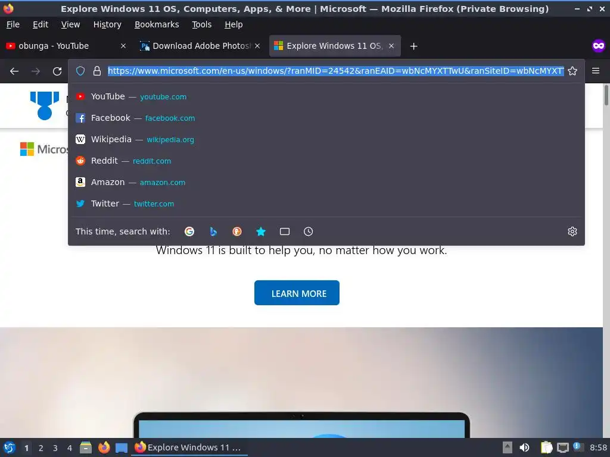Viewport: 610px width, 457px height.
Task: Open the Bookmarks menu
Action: click(157, 24)
